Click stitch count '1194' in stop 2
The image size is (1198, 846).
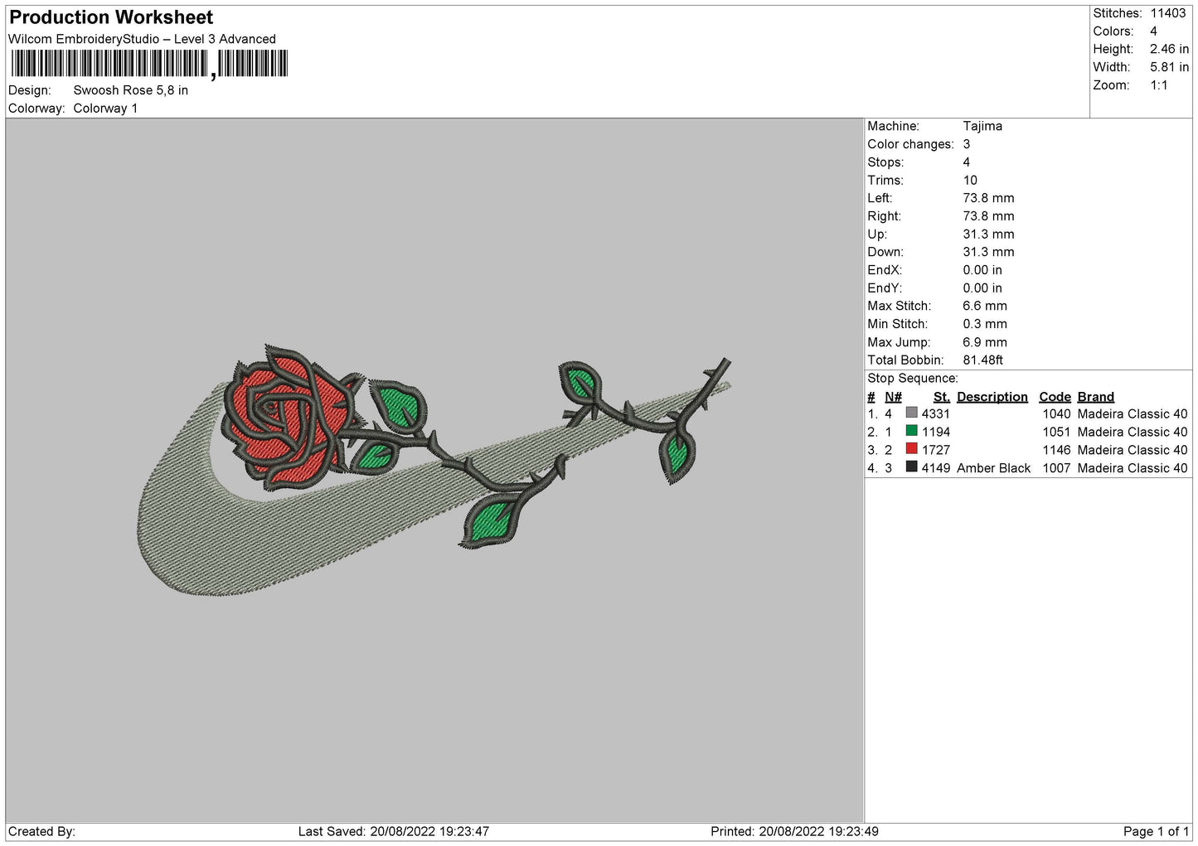936,432
